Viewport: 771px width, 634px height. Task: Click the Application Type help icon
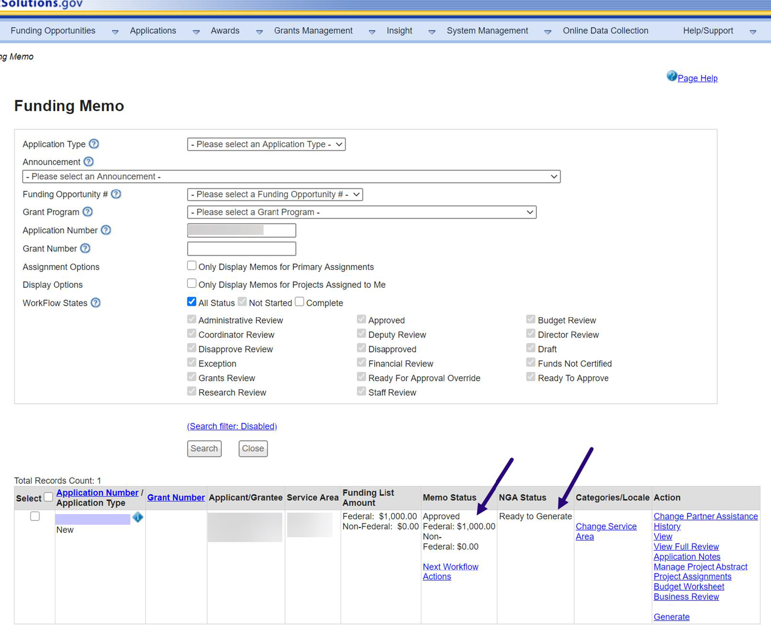[94, 144]
